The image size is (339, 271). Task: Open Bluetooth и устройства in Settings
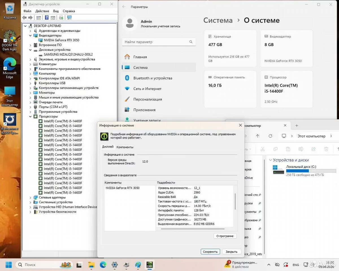pyautogui.click(x=159, y=78)
